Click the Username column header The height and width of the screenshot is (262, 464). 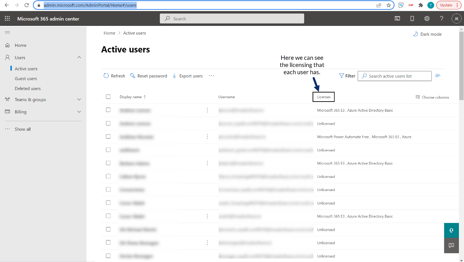[226, 97]
